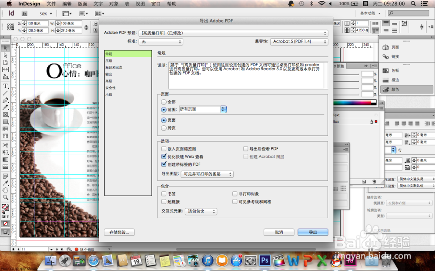Viewport: 435px width, 271px height.
Task: Open the workspace switcher dropdown
Action: (370, 13)
